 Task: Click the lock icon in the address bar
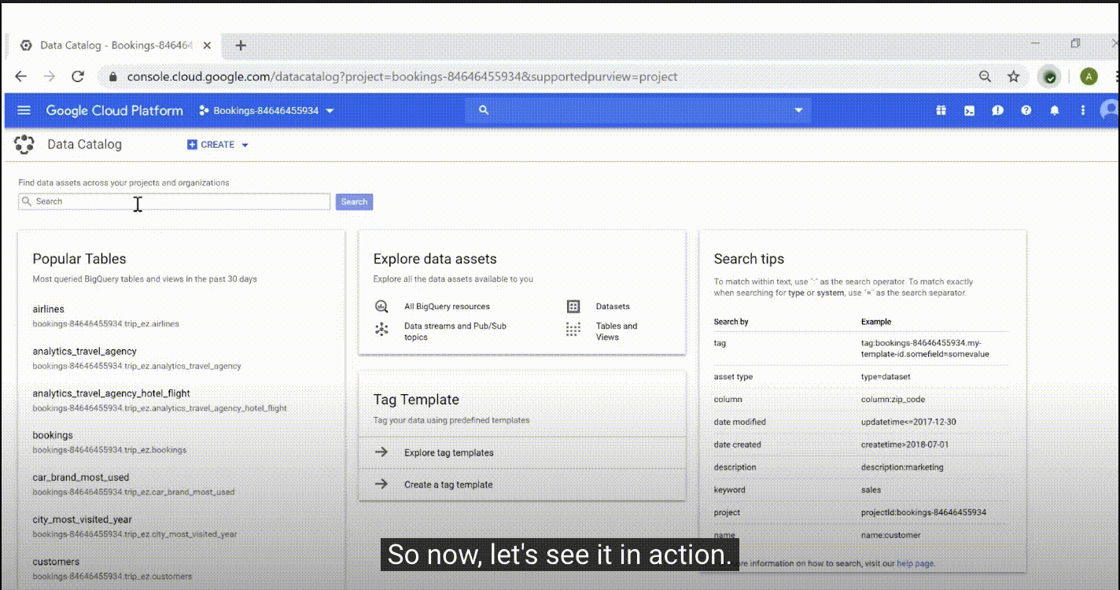coord(112,77)
